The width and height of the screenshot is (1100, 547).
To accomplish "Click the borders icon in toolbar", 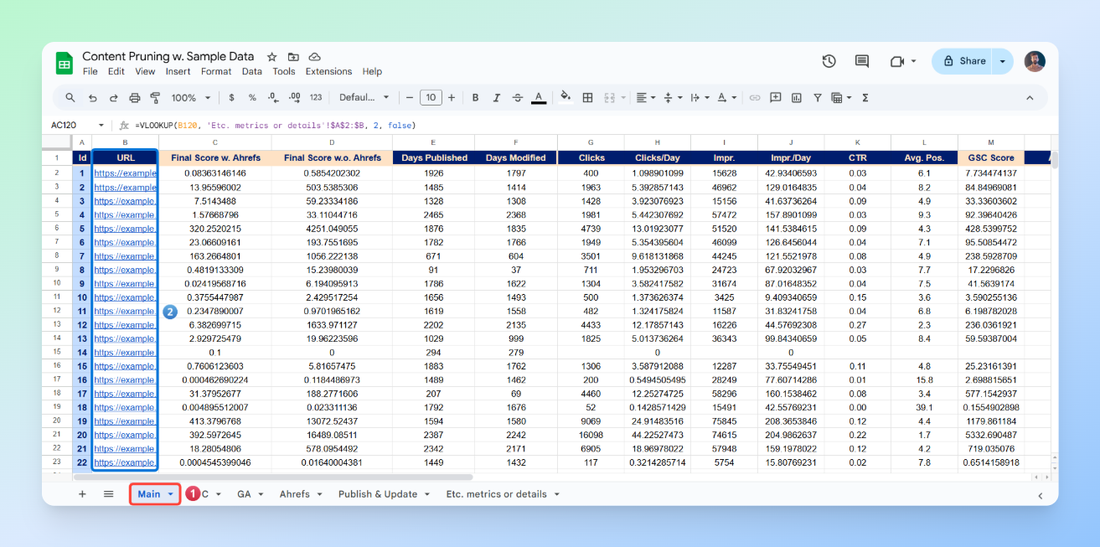I will 587,98.
